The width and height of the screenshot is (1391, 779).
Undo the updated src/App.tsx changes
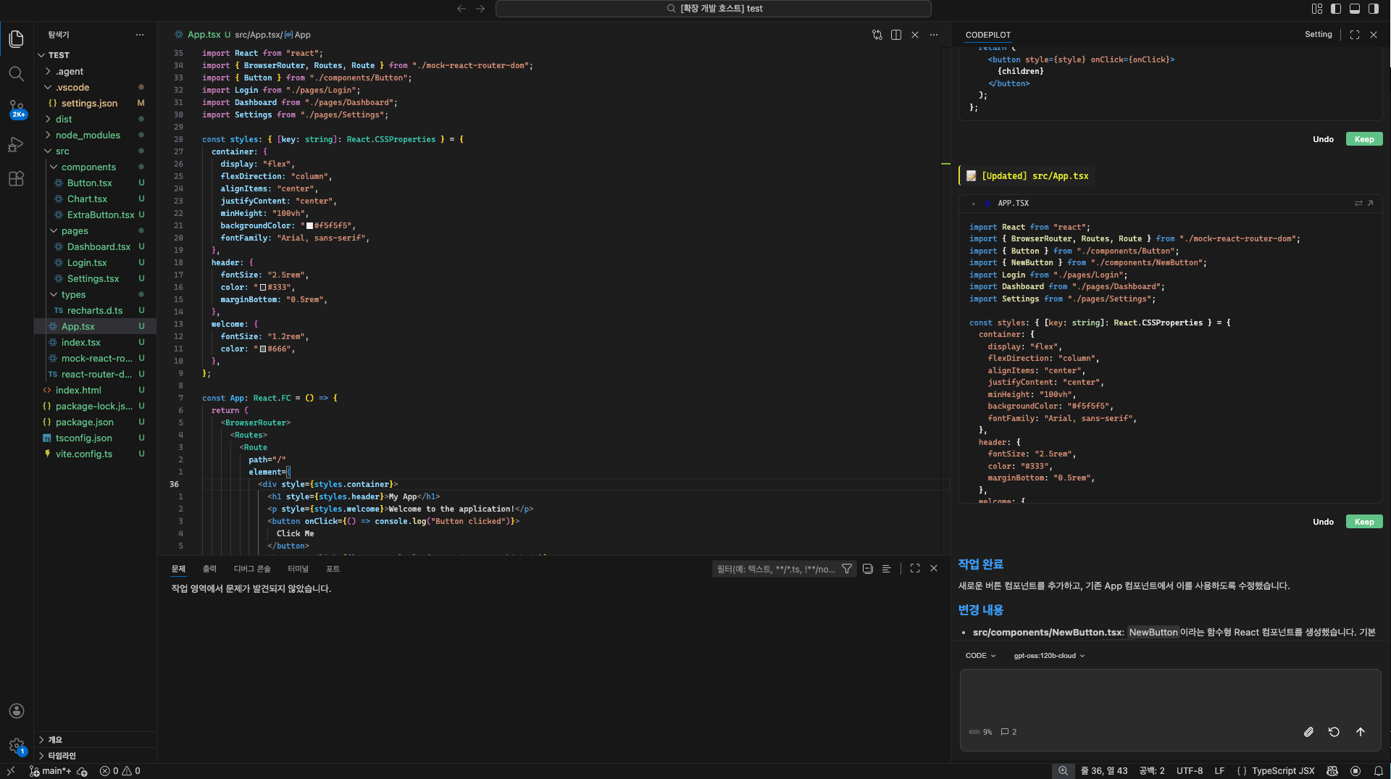pyautogui.click(x=1323, y=522)
